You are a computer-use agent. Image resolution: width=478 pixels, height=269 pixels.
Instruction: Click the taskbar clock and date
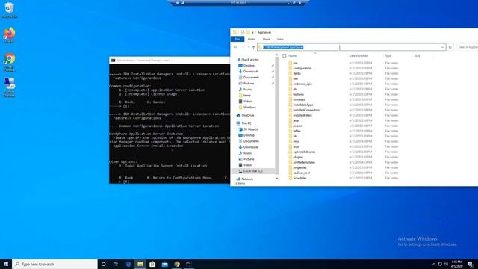[456, 264]
